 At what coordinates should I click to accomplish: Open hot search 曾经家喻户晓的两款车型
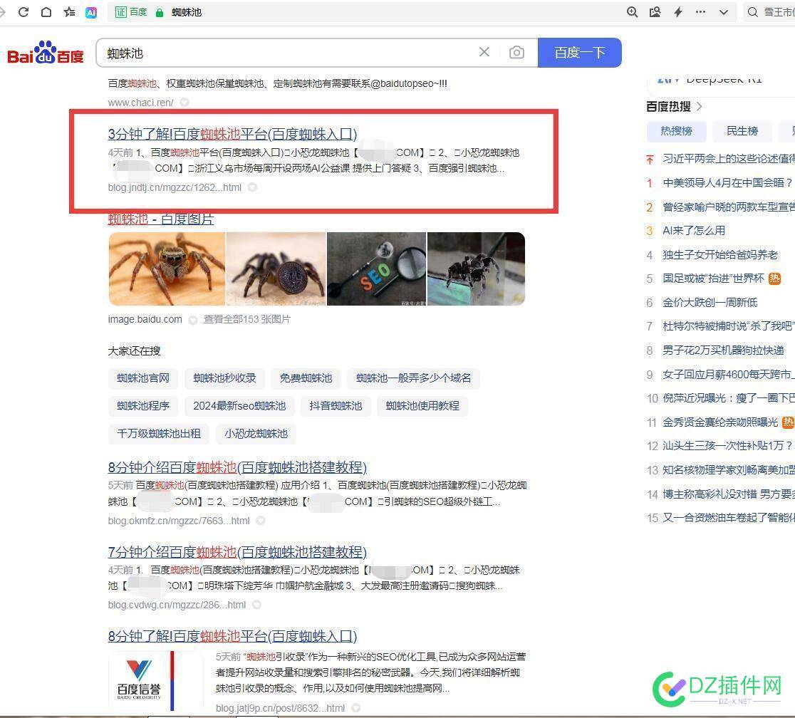729,207
